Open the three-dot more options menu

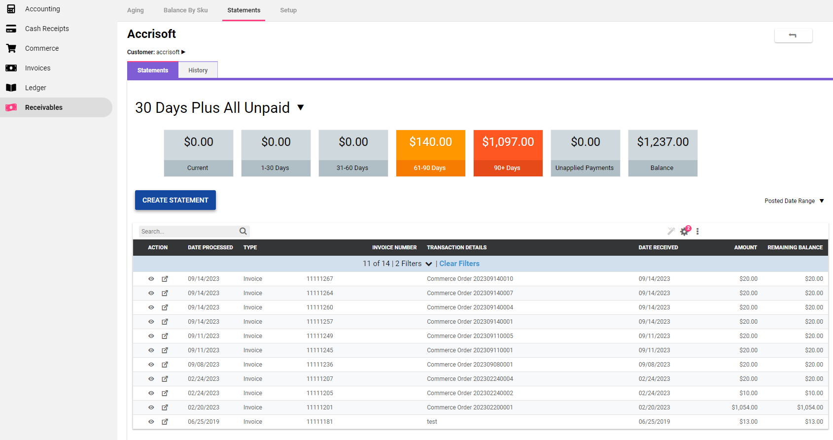pyautogui.click(x=697, y=231)
